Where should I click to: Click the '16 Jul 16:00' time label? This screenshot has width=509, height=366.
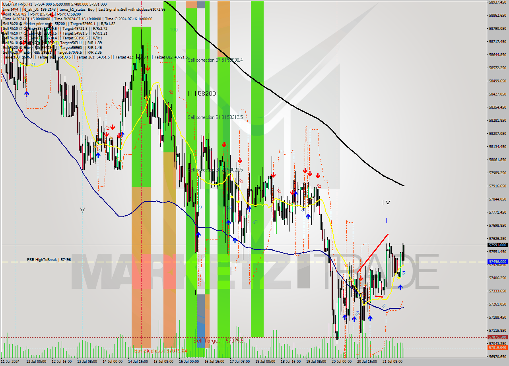pyautogui.click(x=214, y=362)
